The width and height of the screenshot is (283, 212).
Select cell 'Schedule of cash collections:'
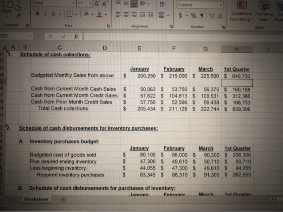(x=55, y=55)
